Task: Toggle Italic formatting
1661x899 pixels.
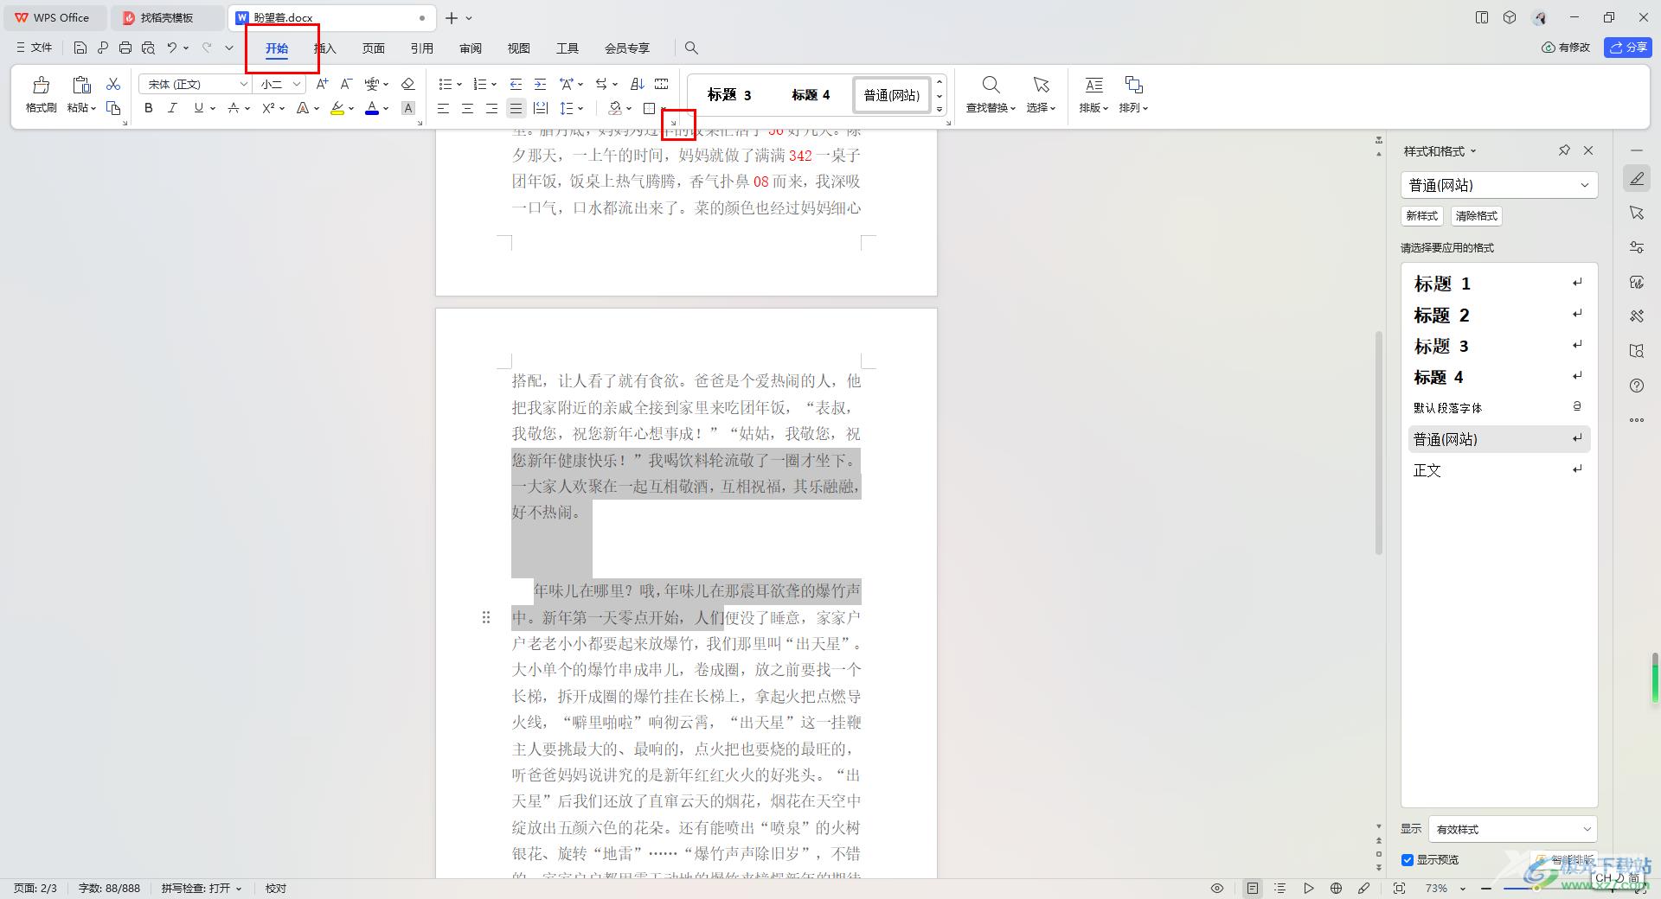Action: click(x=172, y=108)
